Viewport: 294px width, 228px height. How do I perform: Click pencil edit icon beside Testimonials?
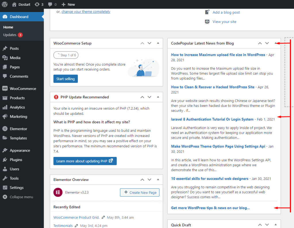[x=76, y=226]
